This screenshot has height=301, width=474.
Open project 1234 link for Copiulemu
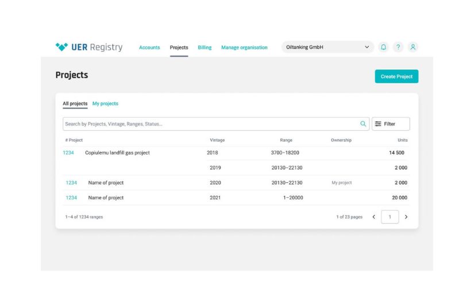pyautogui.click(x=68, y=153)
